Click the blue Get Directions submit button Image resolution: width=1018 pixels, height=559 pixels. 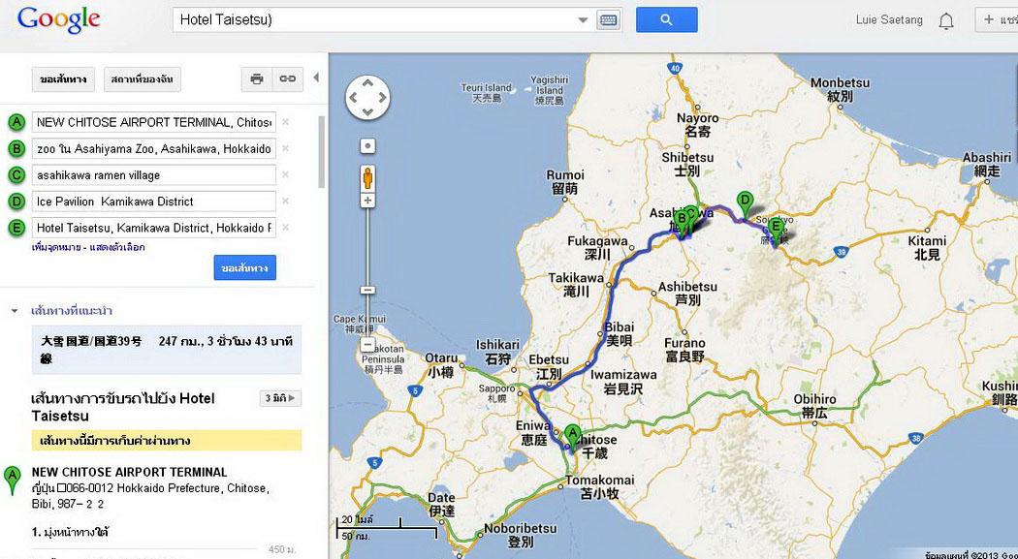click(244, 267)
